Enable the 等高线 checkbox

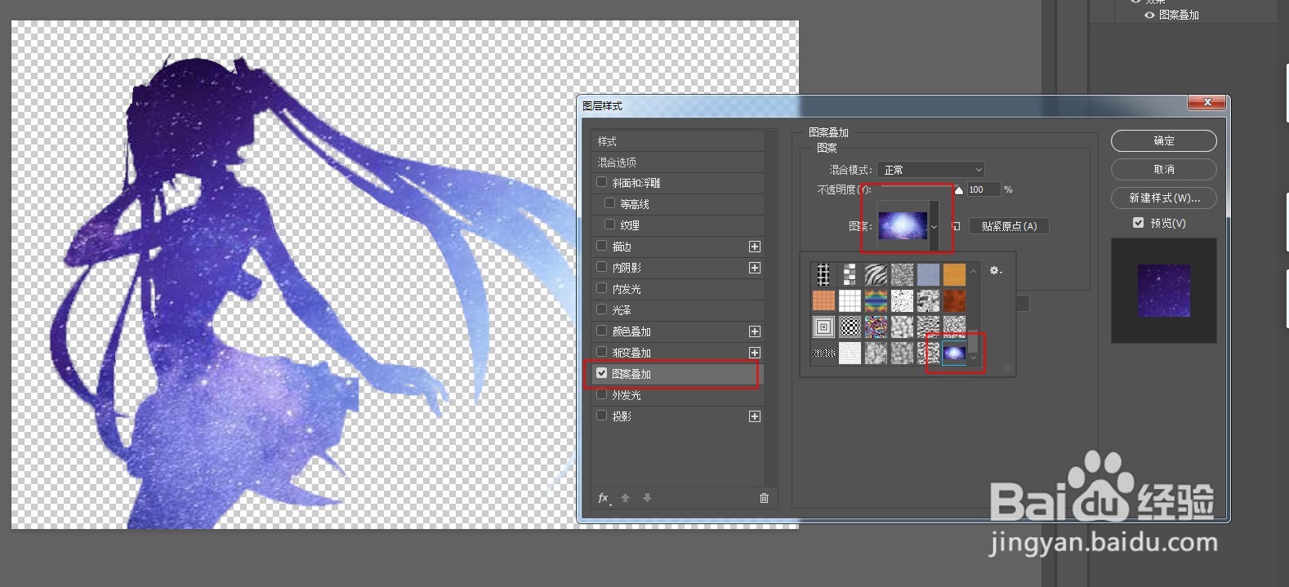(609, 202)
